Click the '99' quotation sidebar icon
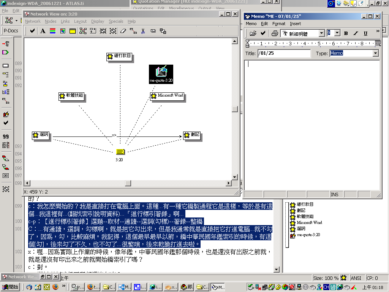This screenshot has width=389, height=292. tap(6, 136)
